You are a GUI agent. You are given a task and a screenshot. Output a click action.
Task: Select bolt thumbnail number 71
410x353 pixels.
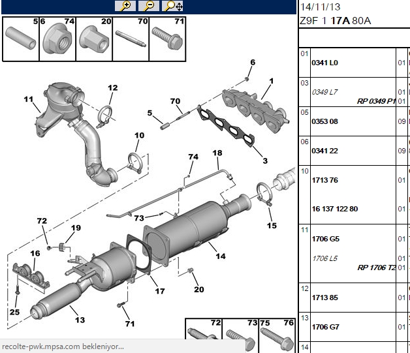pos(167,39)
